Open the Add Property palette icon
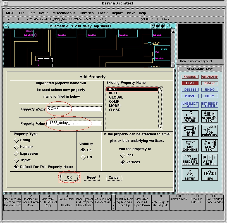This screenshot has height=223, width=227. click(x=209, y=131)
